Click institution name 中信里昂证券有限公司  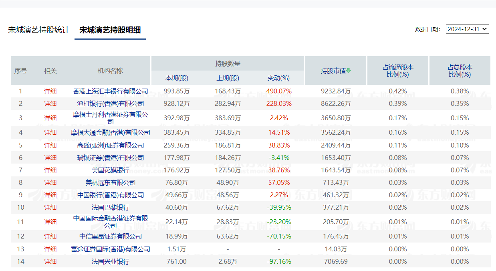click(x=111, y=236)
